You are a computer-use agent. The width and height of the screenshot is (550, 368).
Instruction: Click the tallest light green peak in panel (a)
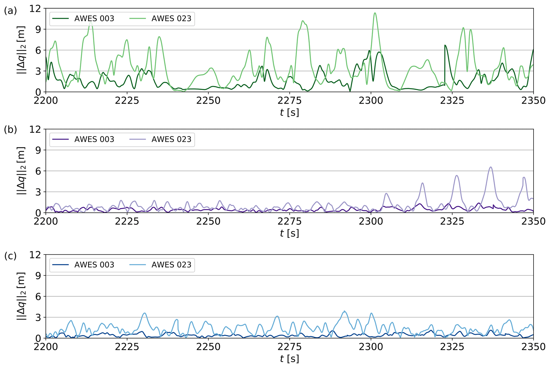coord(375,13)
